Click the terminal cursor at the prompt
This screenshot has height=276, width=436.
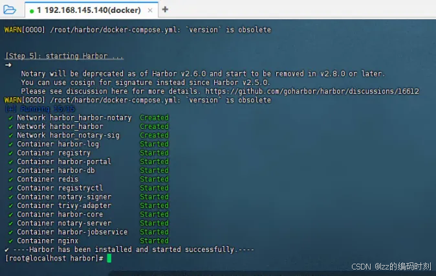point(109,258)
